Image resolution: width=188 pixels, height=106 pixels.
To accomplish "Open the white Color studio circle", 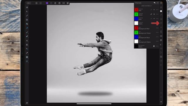I will pos(161,11).
